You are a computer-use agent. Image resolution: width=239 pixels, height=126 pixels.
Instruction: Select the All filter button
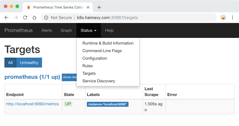10,63
